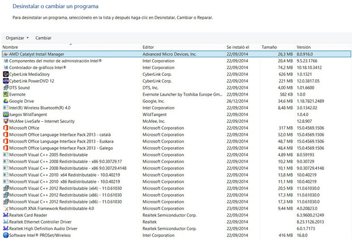Select the Visual C++ 2008 x86 9.0.30729.17 name

(65, 161)
